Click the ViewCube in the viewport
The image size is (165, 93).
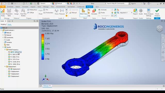pos(160,28)
